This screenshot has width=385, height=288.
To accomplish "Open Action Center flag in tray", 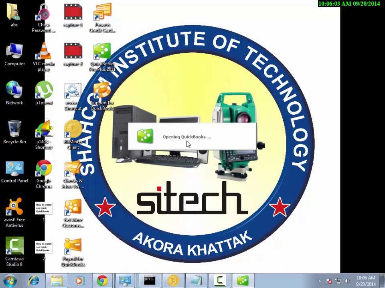I will [329, 281].
